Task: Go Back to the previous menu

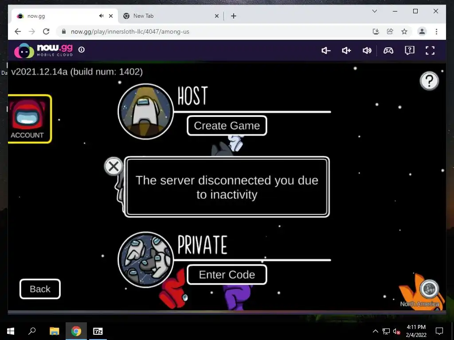Action: pos(40,289)
